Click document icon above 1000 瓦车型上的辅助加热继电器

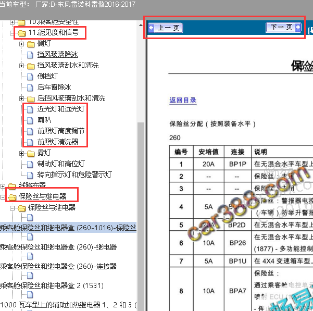(x=30, y=295)
